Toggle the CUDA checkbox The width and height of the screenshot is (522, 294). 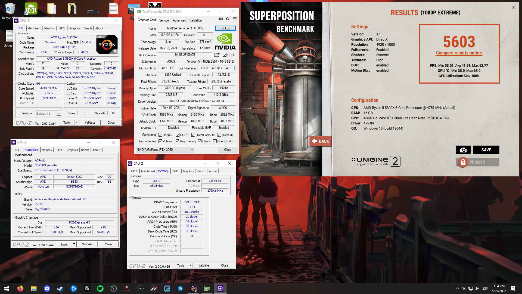pos(178,135)
